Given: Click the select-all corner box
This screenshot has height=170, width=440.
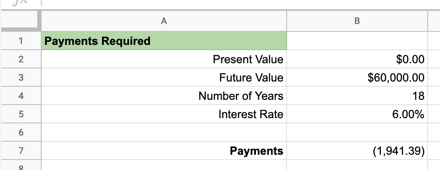Looking at the screenshot, I should pyautogui.click(x=20, y=20).
